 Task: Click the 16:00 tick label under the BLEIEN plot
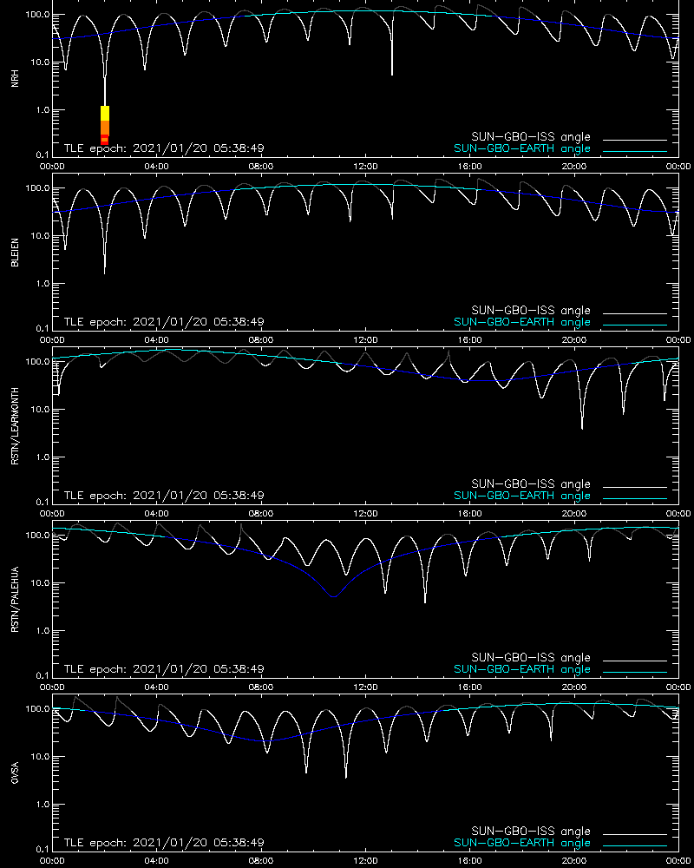(469, 340)
